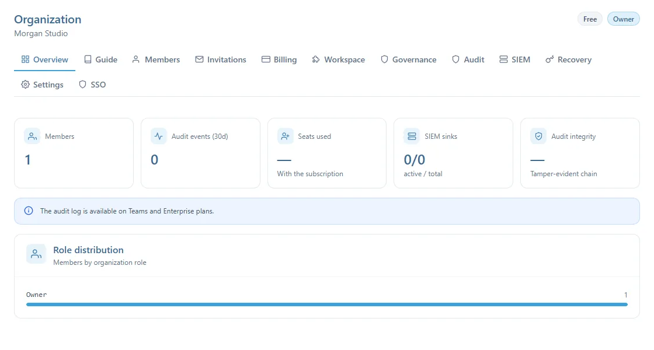Click the Members count value 1
The width and height of the screenshot is (654, 350).
click(x=27, y=160)
